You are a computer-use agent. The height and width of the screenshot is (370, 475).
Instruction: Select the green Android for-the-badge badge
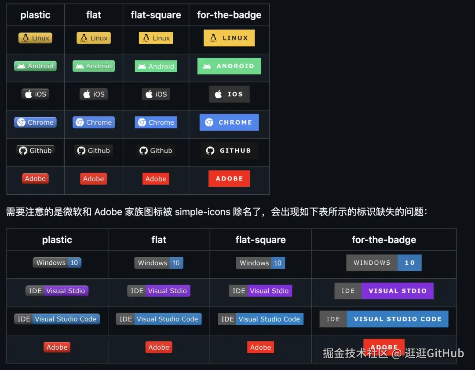click(x=229, y=66)
